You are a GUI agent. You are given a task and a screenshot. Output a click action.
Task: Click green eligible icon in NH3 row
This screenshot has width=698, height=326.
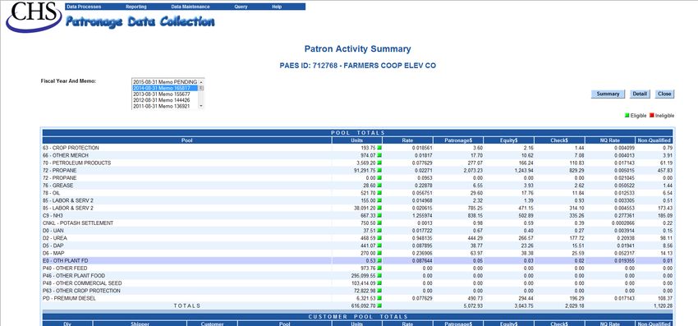click(x=379, y=215)
